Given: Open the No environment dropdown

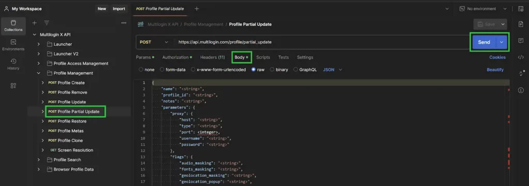Looking at the screenshot, I should coord(483,9).
